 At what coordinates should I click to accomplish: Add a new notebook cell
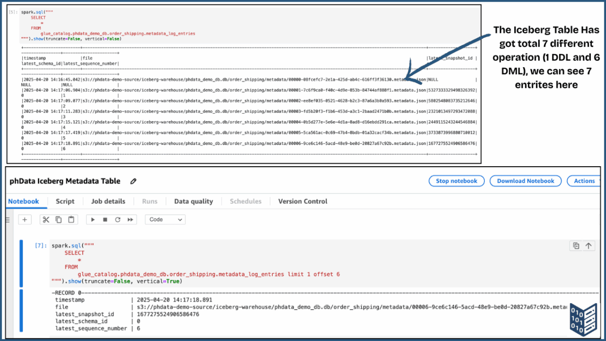click(x=25, y=219)
